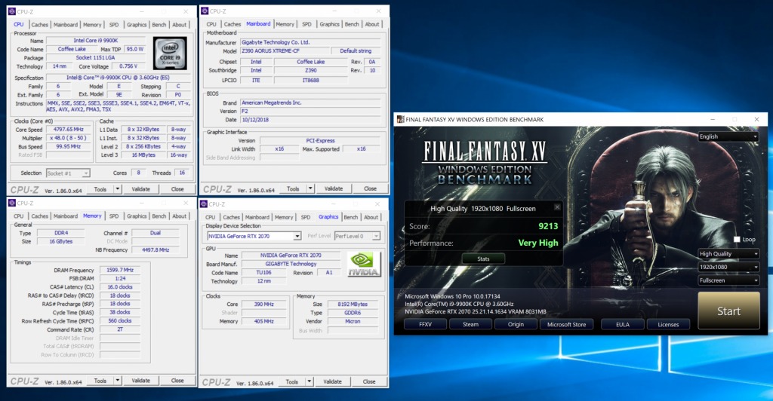
Task: Click the Close button in the Graphics window
Action: [x=368, y=381]
